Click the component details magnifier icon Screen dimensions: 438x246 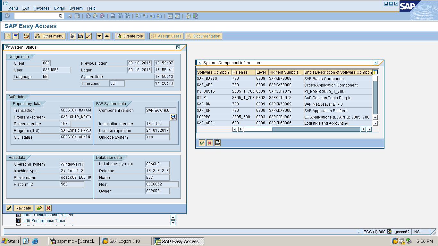coord(173,117)
